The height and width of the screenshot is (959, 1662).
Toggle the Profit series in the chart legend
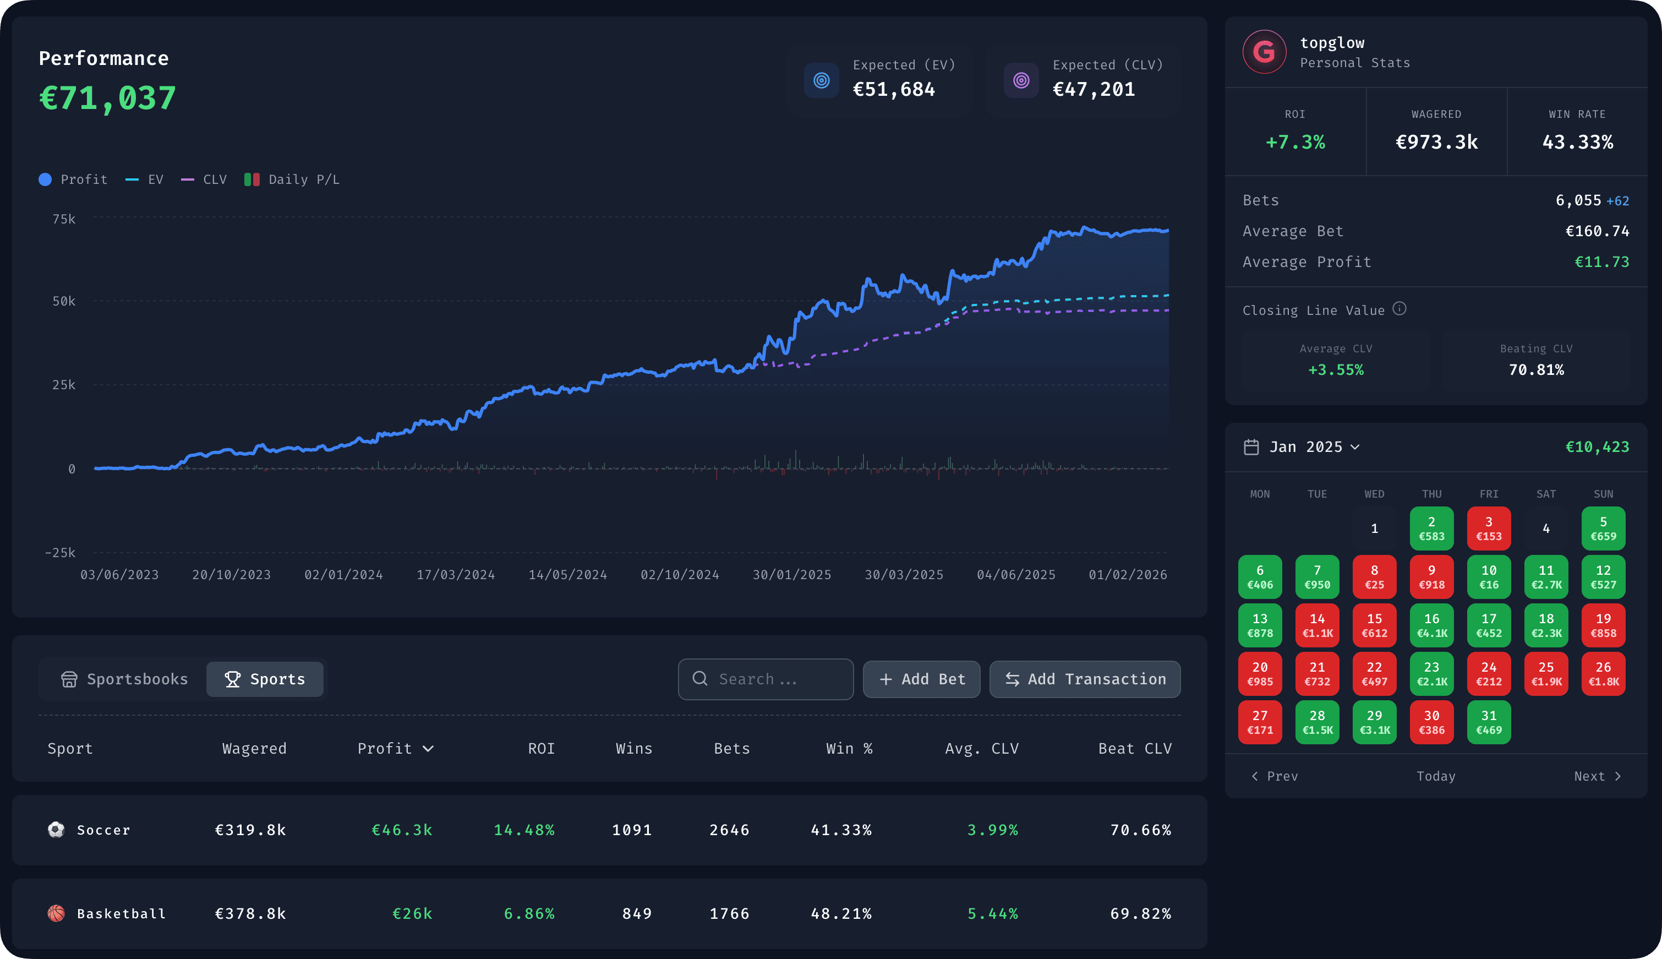pyautogui.click(x=73, y=179)
